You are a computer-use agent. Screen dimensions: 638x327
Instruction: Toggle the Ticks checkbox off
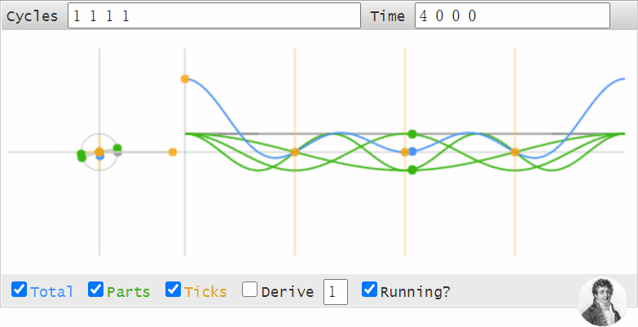[173, 290]
